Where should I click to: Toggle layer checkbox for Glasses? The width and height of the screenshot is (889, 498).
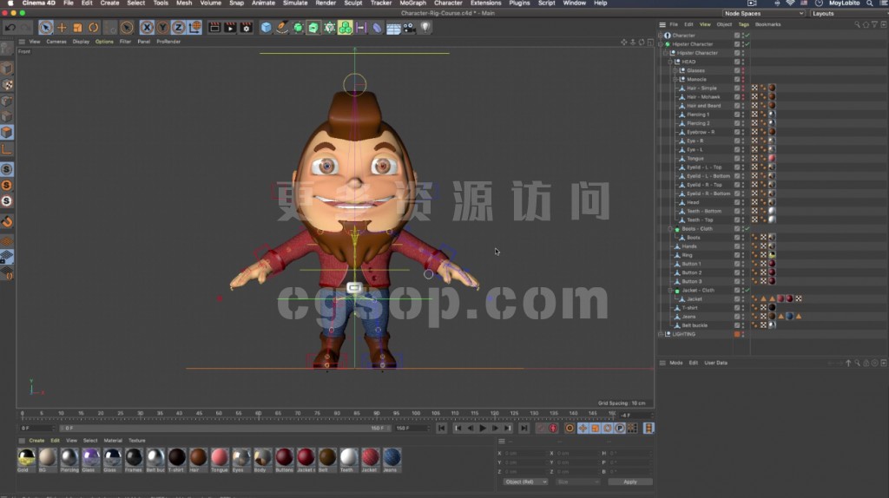tap(737, 70)
